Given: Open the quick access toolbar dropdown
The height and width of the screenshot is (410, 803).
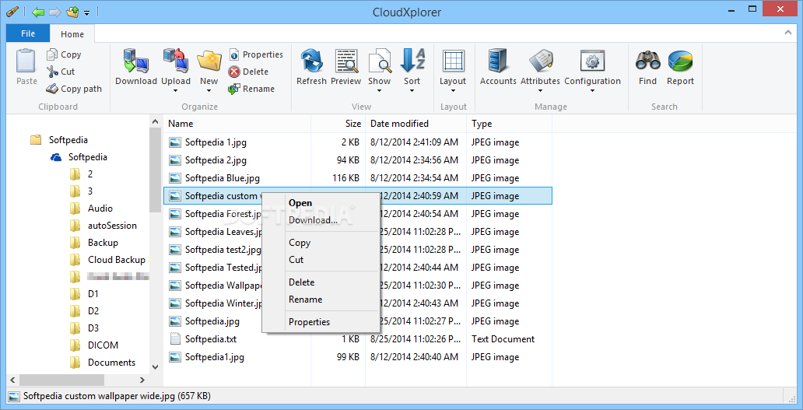Looking at the screenshot, I should click(87, 12).
